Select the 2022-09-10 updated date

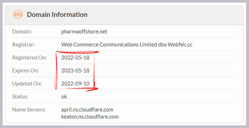(75, 84)
